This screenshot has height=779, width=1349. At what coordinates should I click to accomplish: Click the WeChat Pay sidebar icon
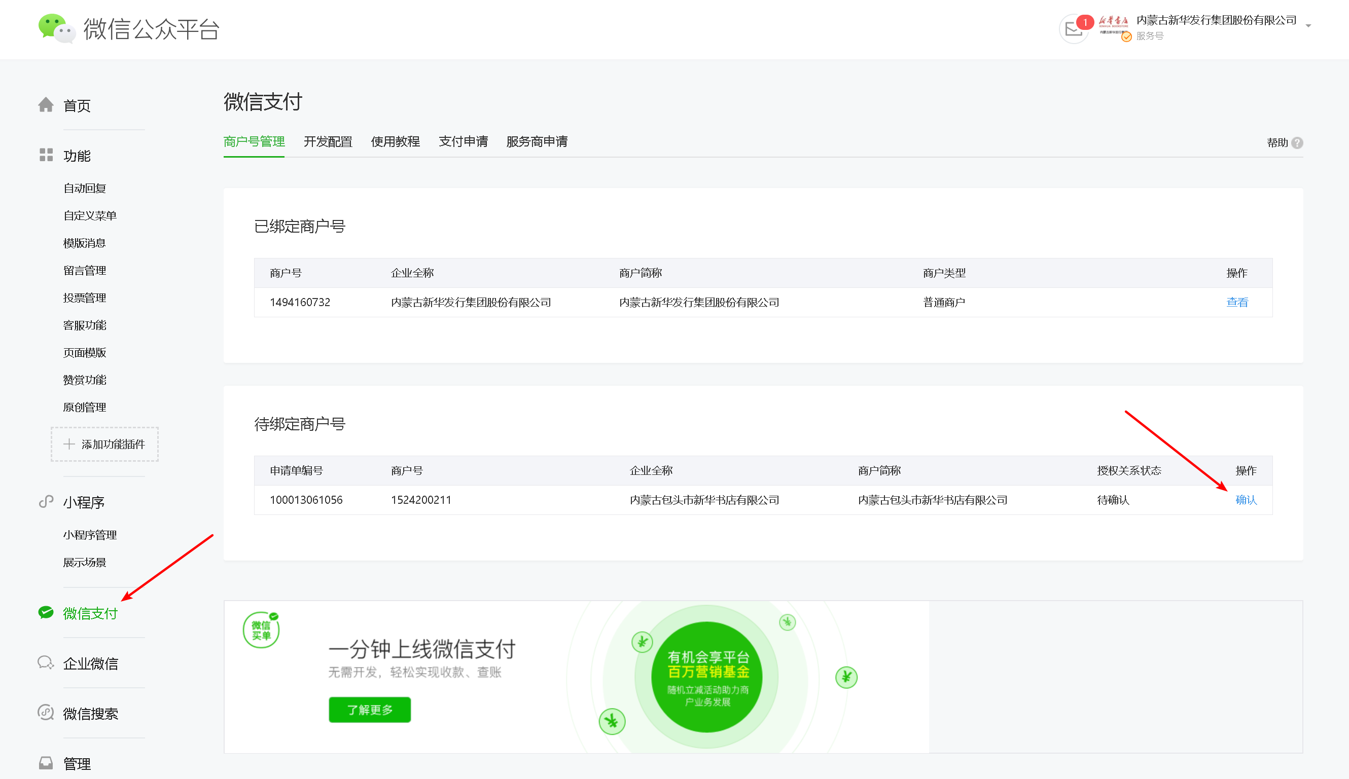pyautogui.click(x=46, y=613)
